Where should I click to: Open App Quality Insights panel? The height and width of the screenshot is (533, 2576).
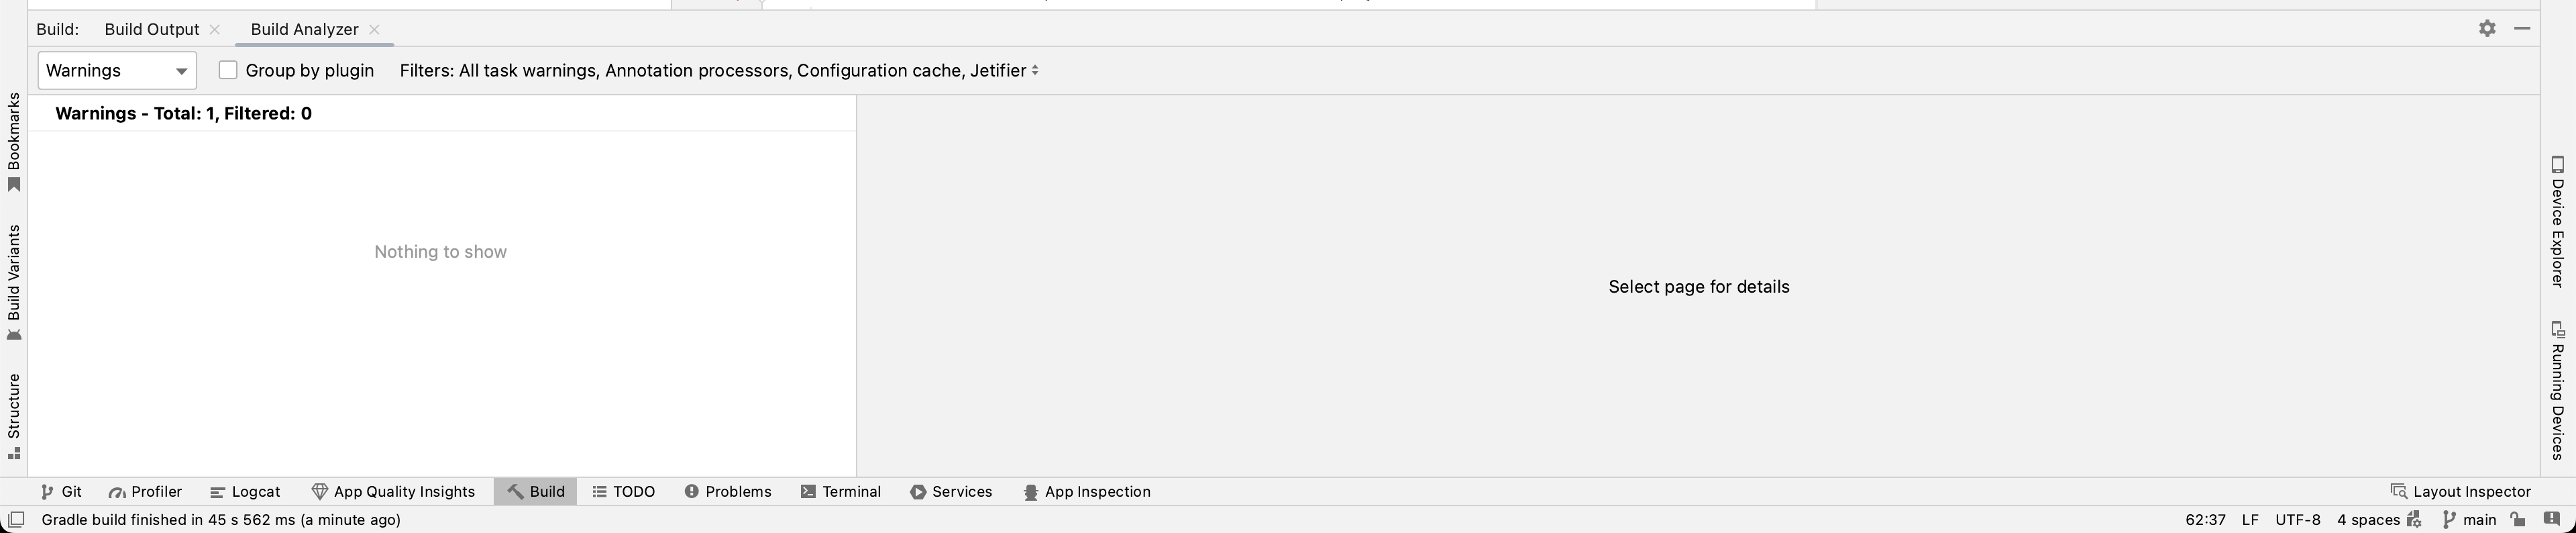click(393, 492)
